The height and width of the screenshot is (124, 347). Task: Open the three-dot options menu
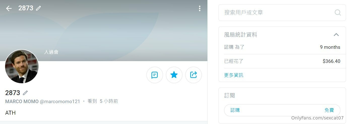200,9
